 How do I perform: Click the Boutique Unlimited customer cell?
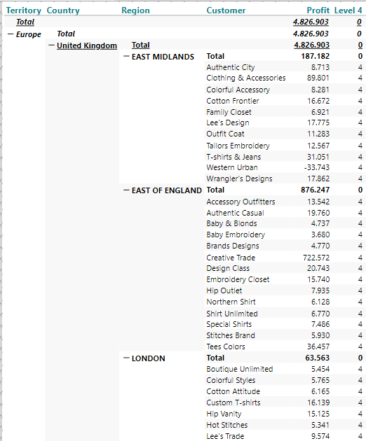pyautogui.click(x=240, y=369)
